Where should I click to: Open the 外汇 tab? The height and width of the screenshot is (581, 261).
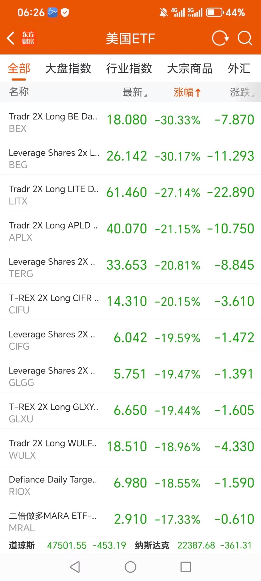point(239,69)
